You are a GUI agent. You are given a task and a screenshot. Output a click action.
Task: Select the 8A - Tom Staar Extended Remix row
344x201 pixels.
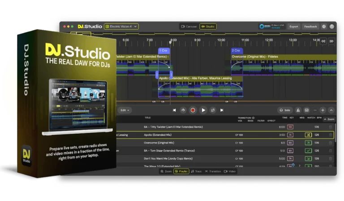click(x=225, y=151)
